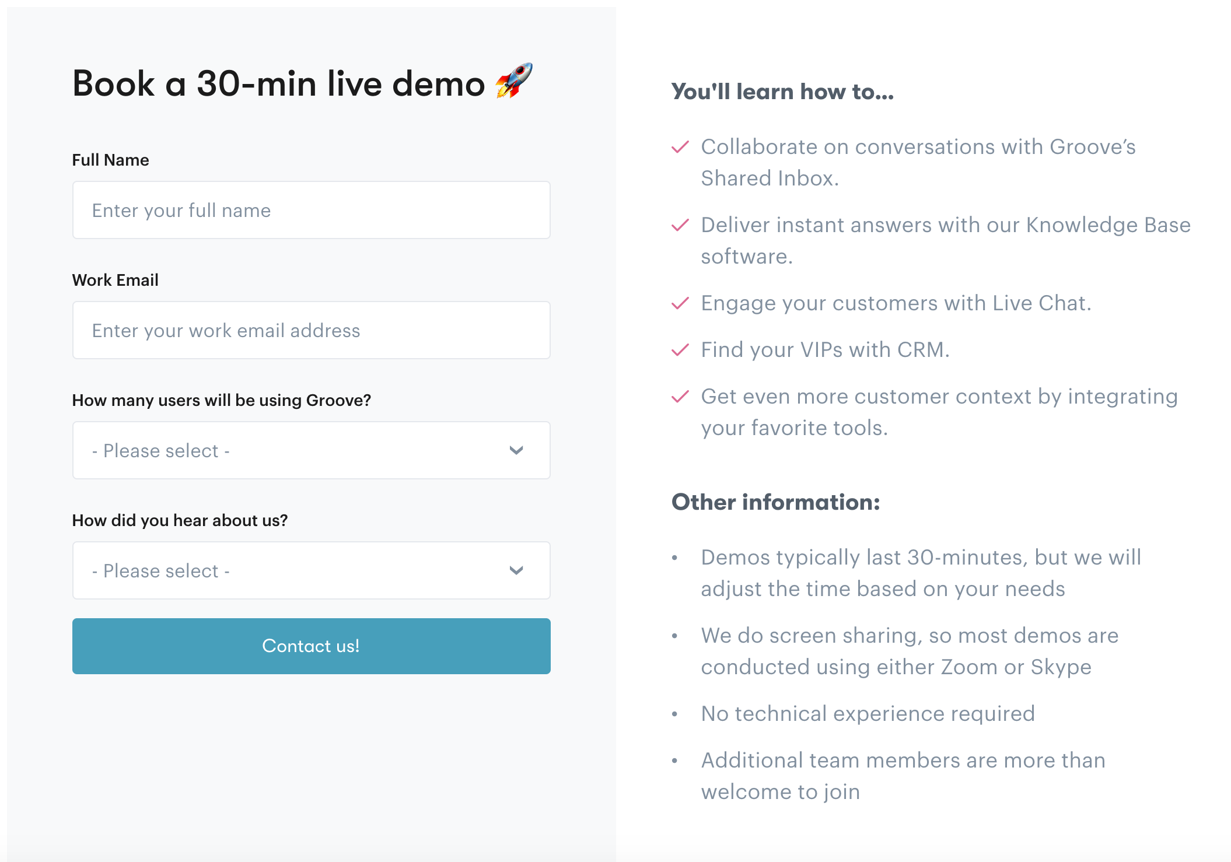Click the bullet beside the 30-minutes demo note
This screenshot has height=862, width=1231.
click(x=675, y=558)
